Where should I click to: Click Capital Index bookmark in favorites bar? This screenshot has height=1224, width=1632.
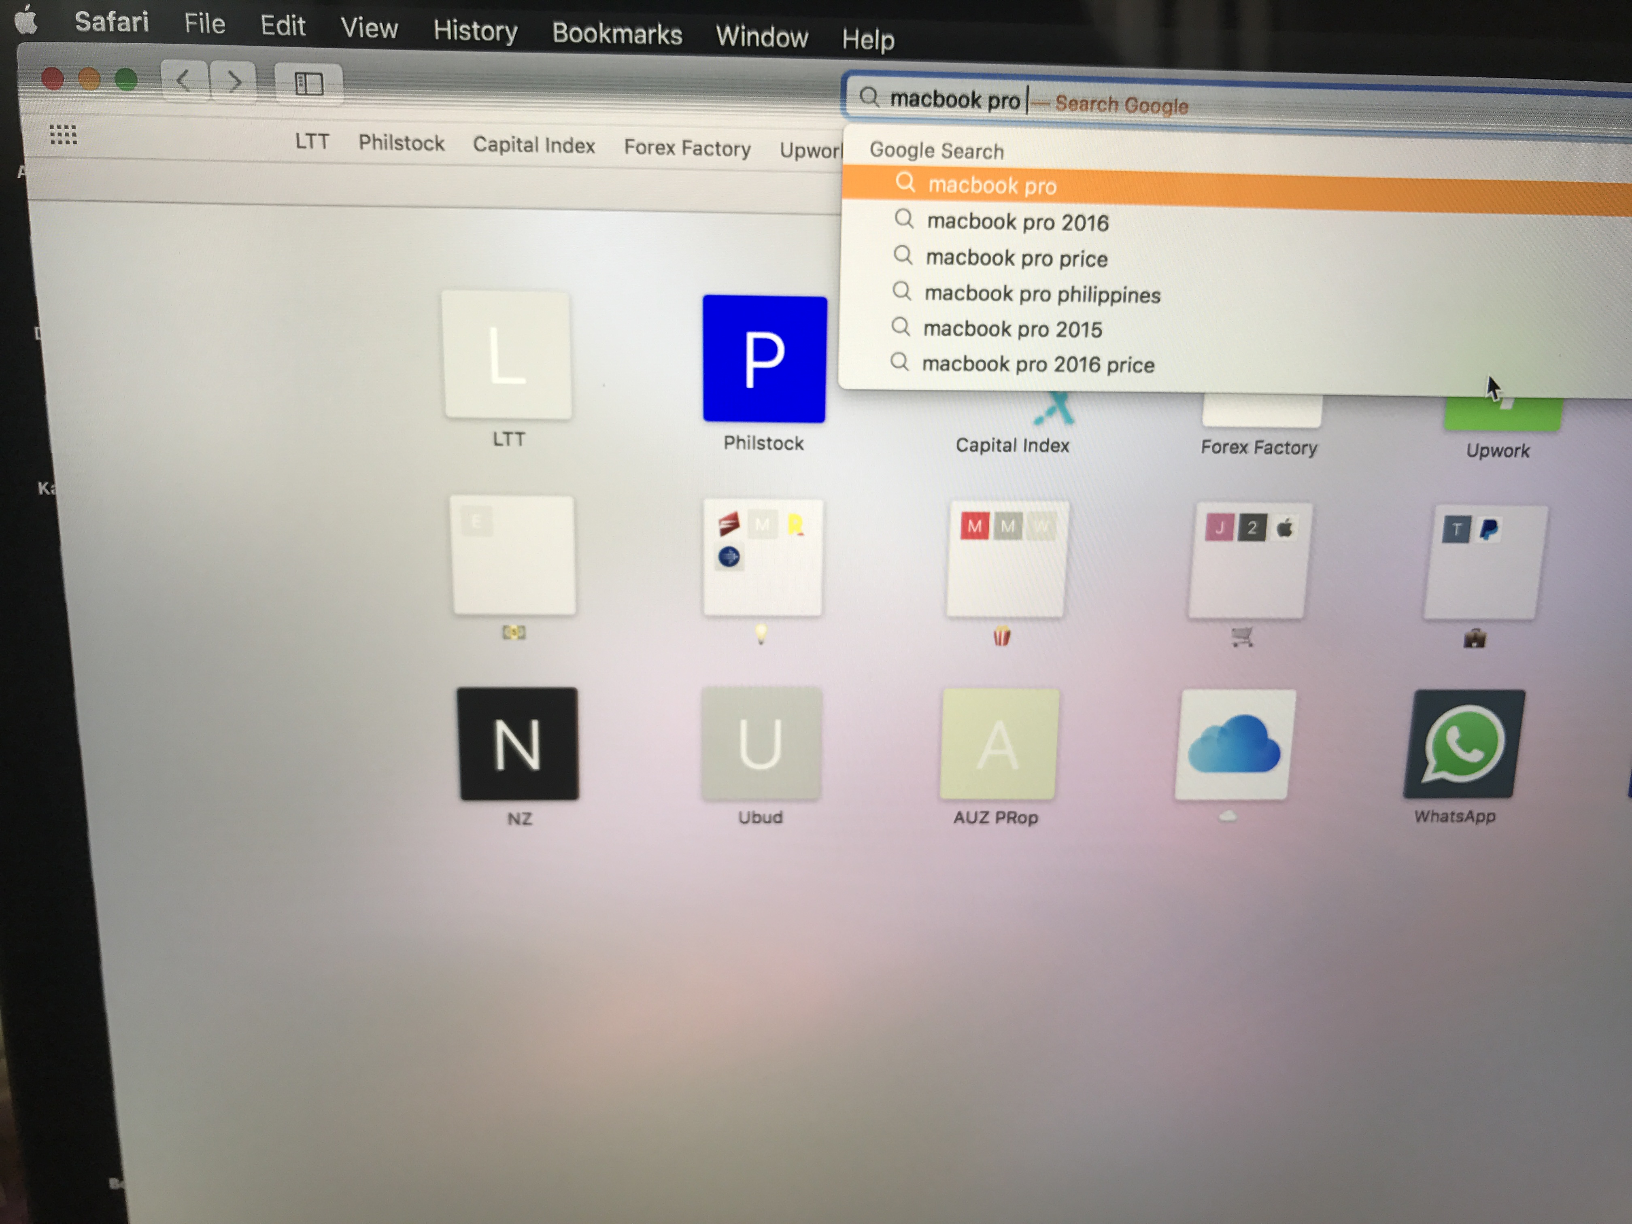(533, 144)
